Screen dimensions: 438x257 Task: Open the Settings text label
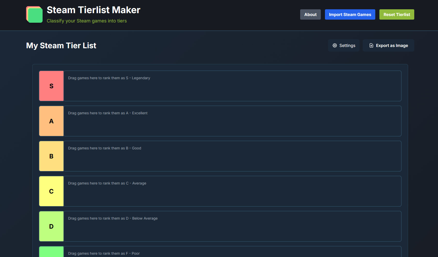click(x=347, y=45)
